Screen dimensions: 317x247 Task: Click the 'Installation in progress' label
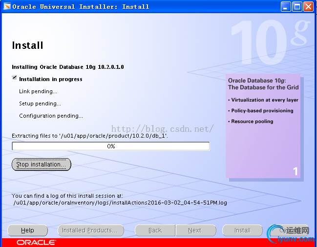tap(50, 79)
